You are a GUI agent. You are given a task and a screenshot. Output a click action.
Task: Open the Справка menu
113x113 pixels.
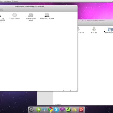(x=15, y=1)
